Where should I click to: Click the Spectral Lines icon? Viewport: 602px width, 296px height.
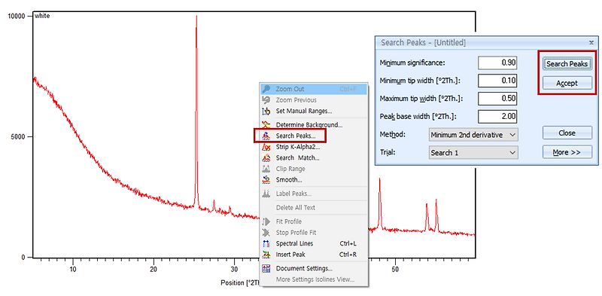[266, 243]
